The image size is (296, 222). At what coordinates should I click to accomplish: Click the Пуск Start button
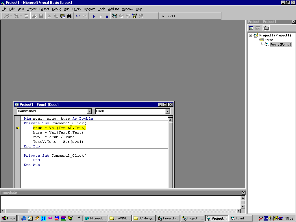pos(9,218)
